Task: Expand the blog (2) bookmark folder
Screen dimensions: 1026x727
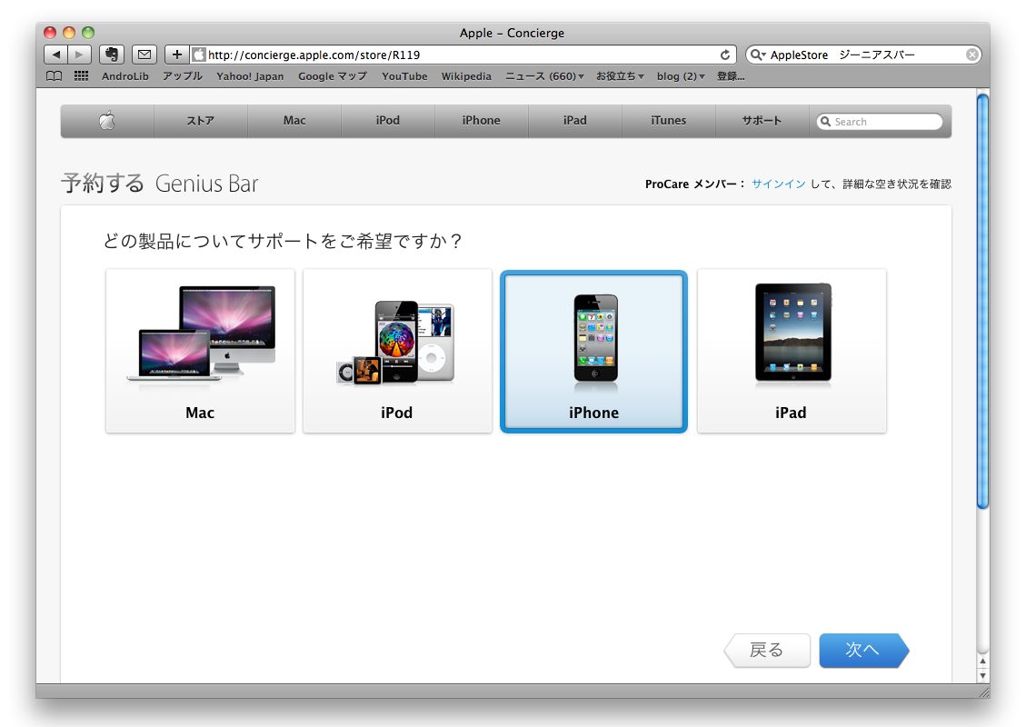Action: coord(681,76)
